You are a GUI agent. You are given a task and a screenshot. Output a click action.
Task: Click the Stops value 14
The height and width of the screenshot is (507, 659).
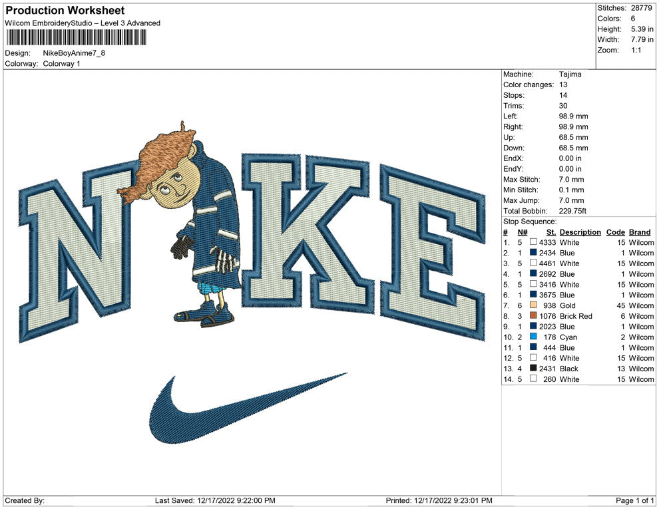coord(563,95)
